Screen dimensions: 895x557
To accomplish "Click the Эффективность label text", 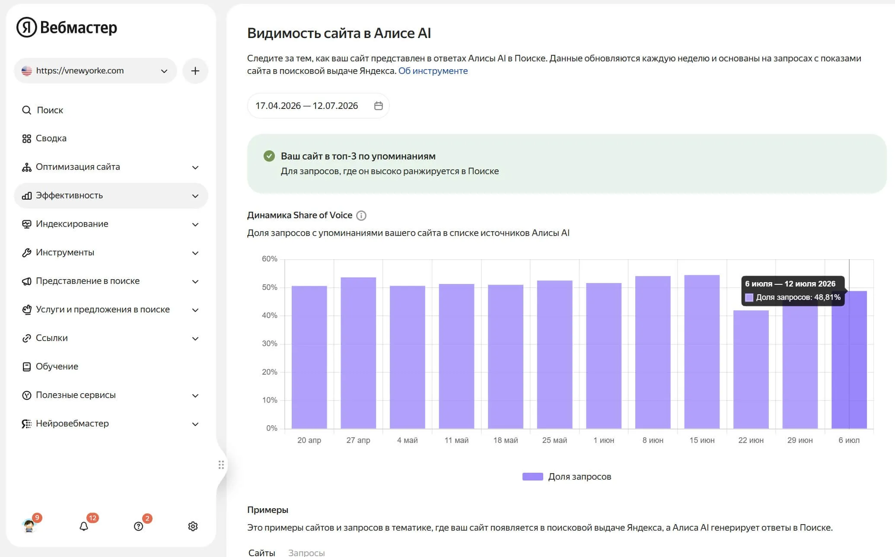I will click(69, 195).
